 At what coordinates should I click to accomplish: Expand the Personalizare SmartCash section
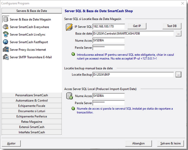pos(32,95)
